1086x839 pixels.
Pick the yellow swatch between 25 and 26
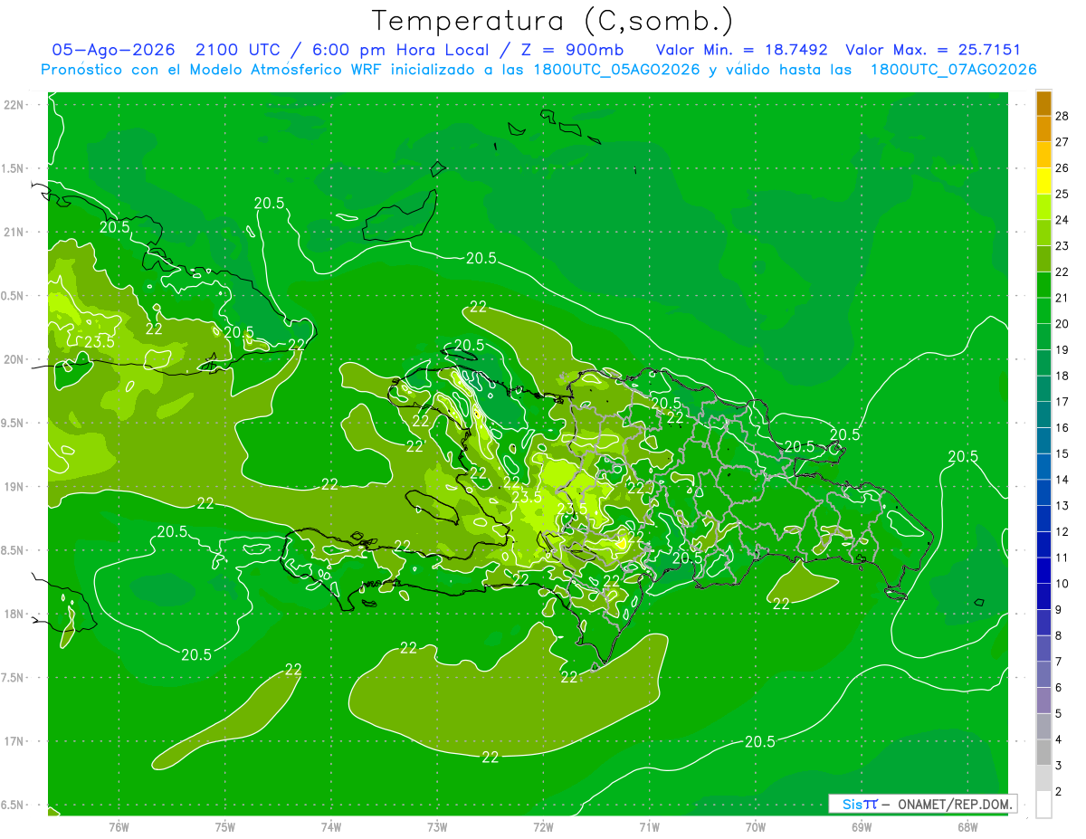(x=1043, y=181)
